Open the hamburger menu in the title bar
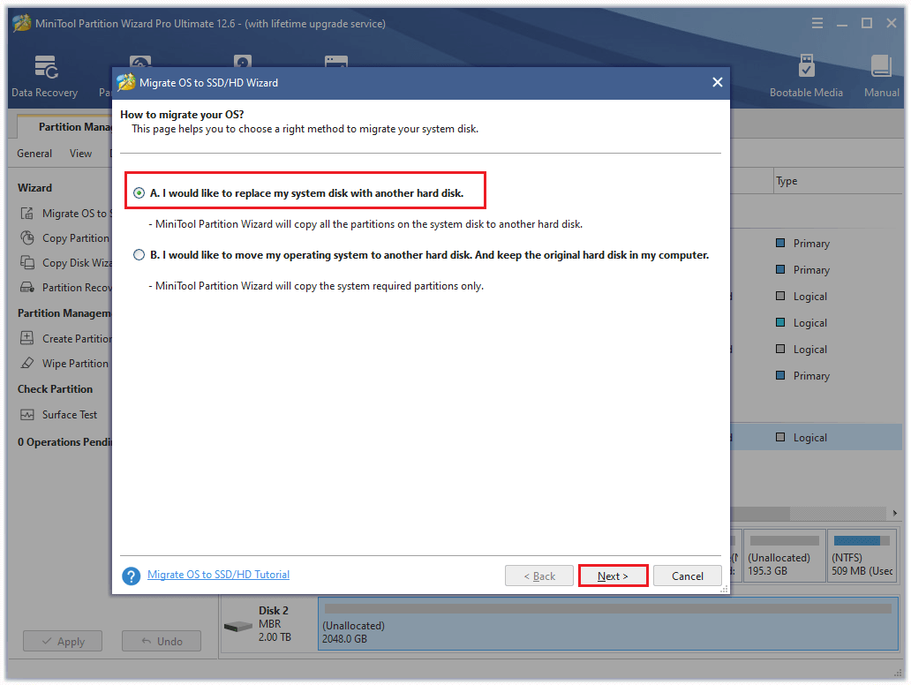 pyautogui.click(x=817, y=23)
